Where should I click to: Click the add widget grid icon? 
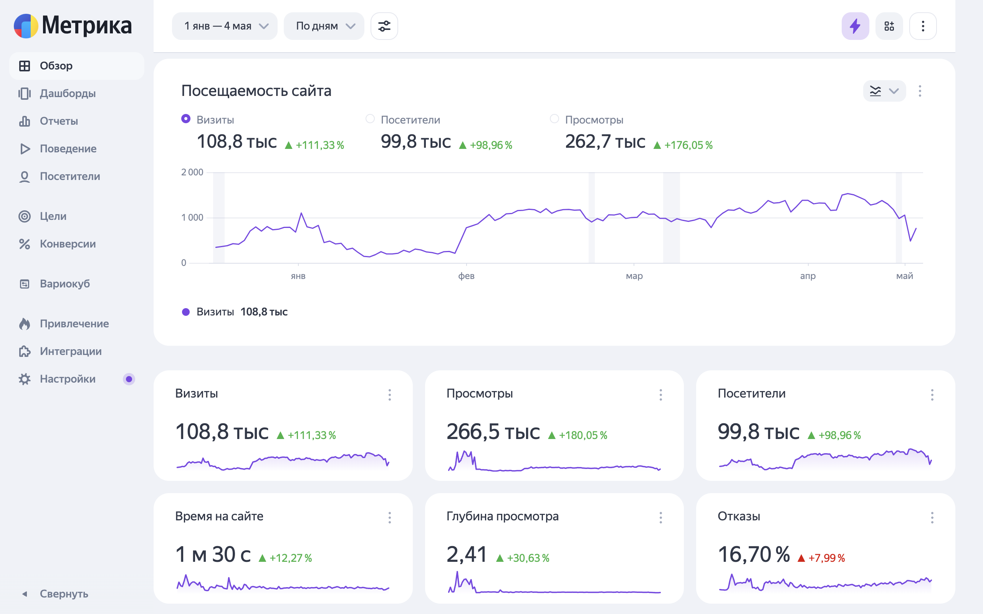(889, 26)
